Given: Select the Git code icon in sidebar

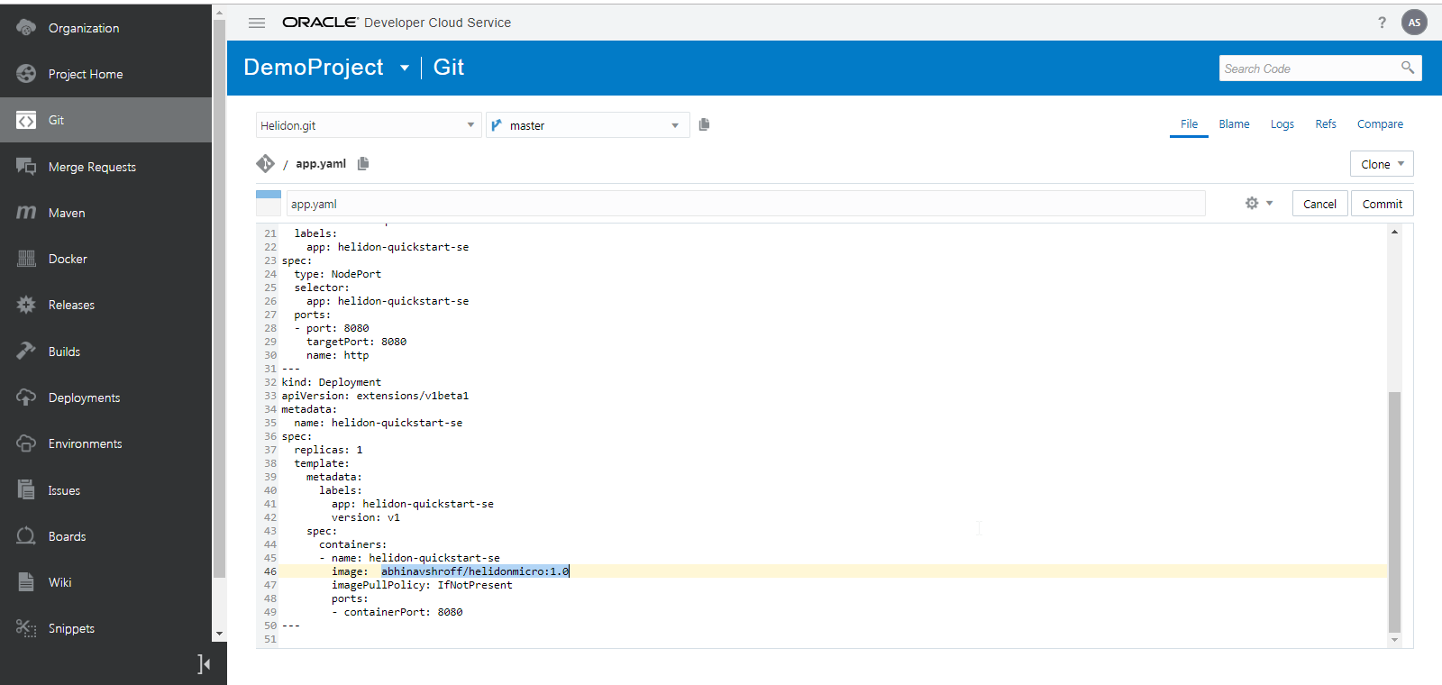Looking at the screenshot, I should (26, 120).
